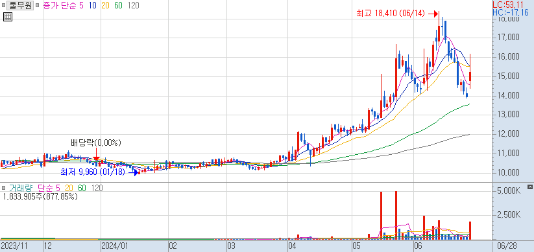Select the green 60-day price MA label
Screen dimensions: 534x252
(x=119, y=6)
